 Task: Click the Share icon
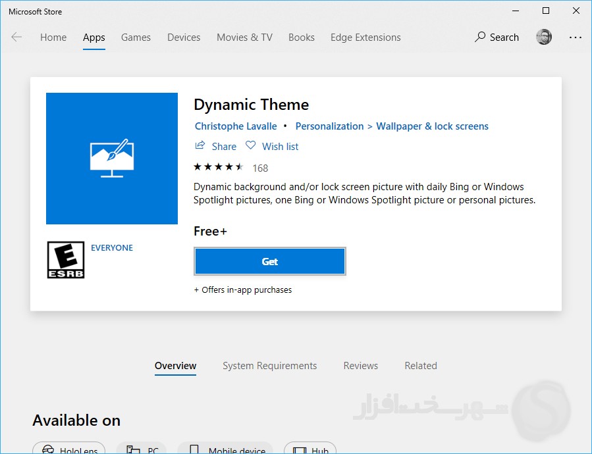(200, 146)
